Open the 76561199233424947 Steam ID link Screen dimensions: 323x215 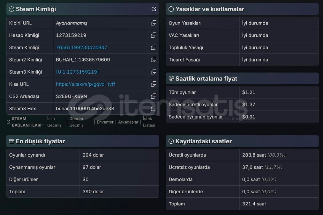[81, 47]
